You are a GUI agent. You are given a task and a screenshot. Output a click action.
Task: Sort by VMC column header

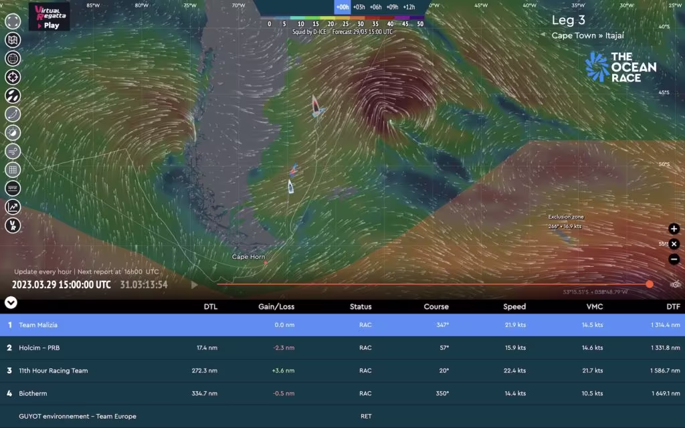pos(595,306)
